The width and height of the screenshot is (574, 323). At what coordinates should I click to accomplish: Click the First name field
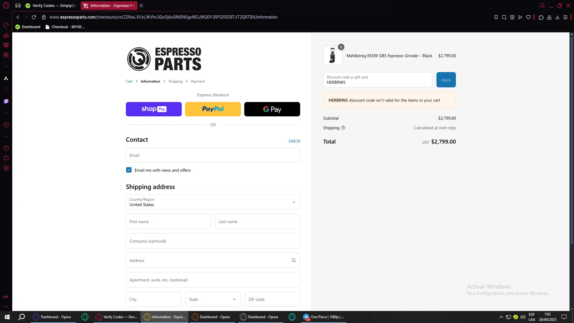(168, 222)
